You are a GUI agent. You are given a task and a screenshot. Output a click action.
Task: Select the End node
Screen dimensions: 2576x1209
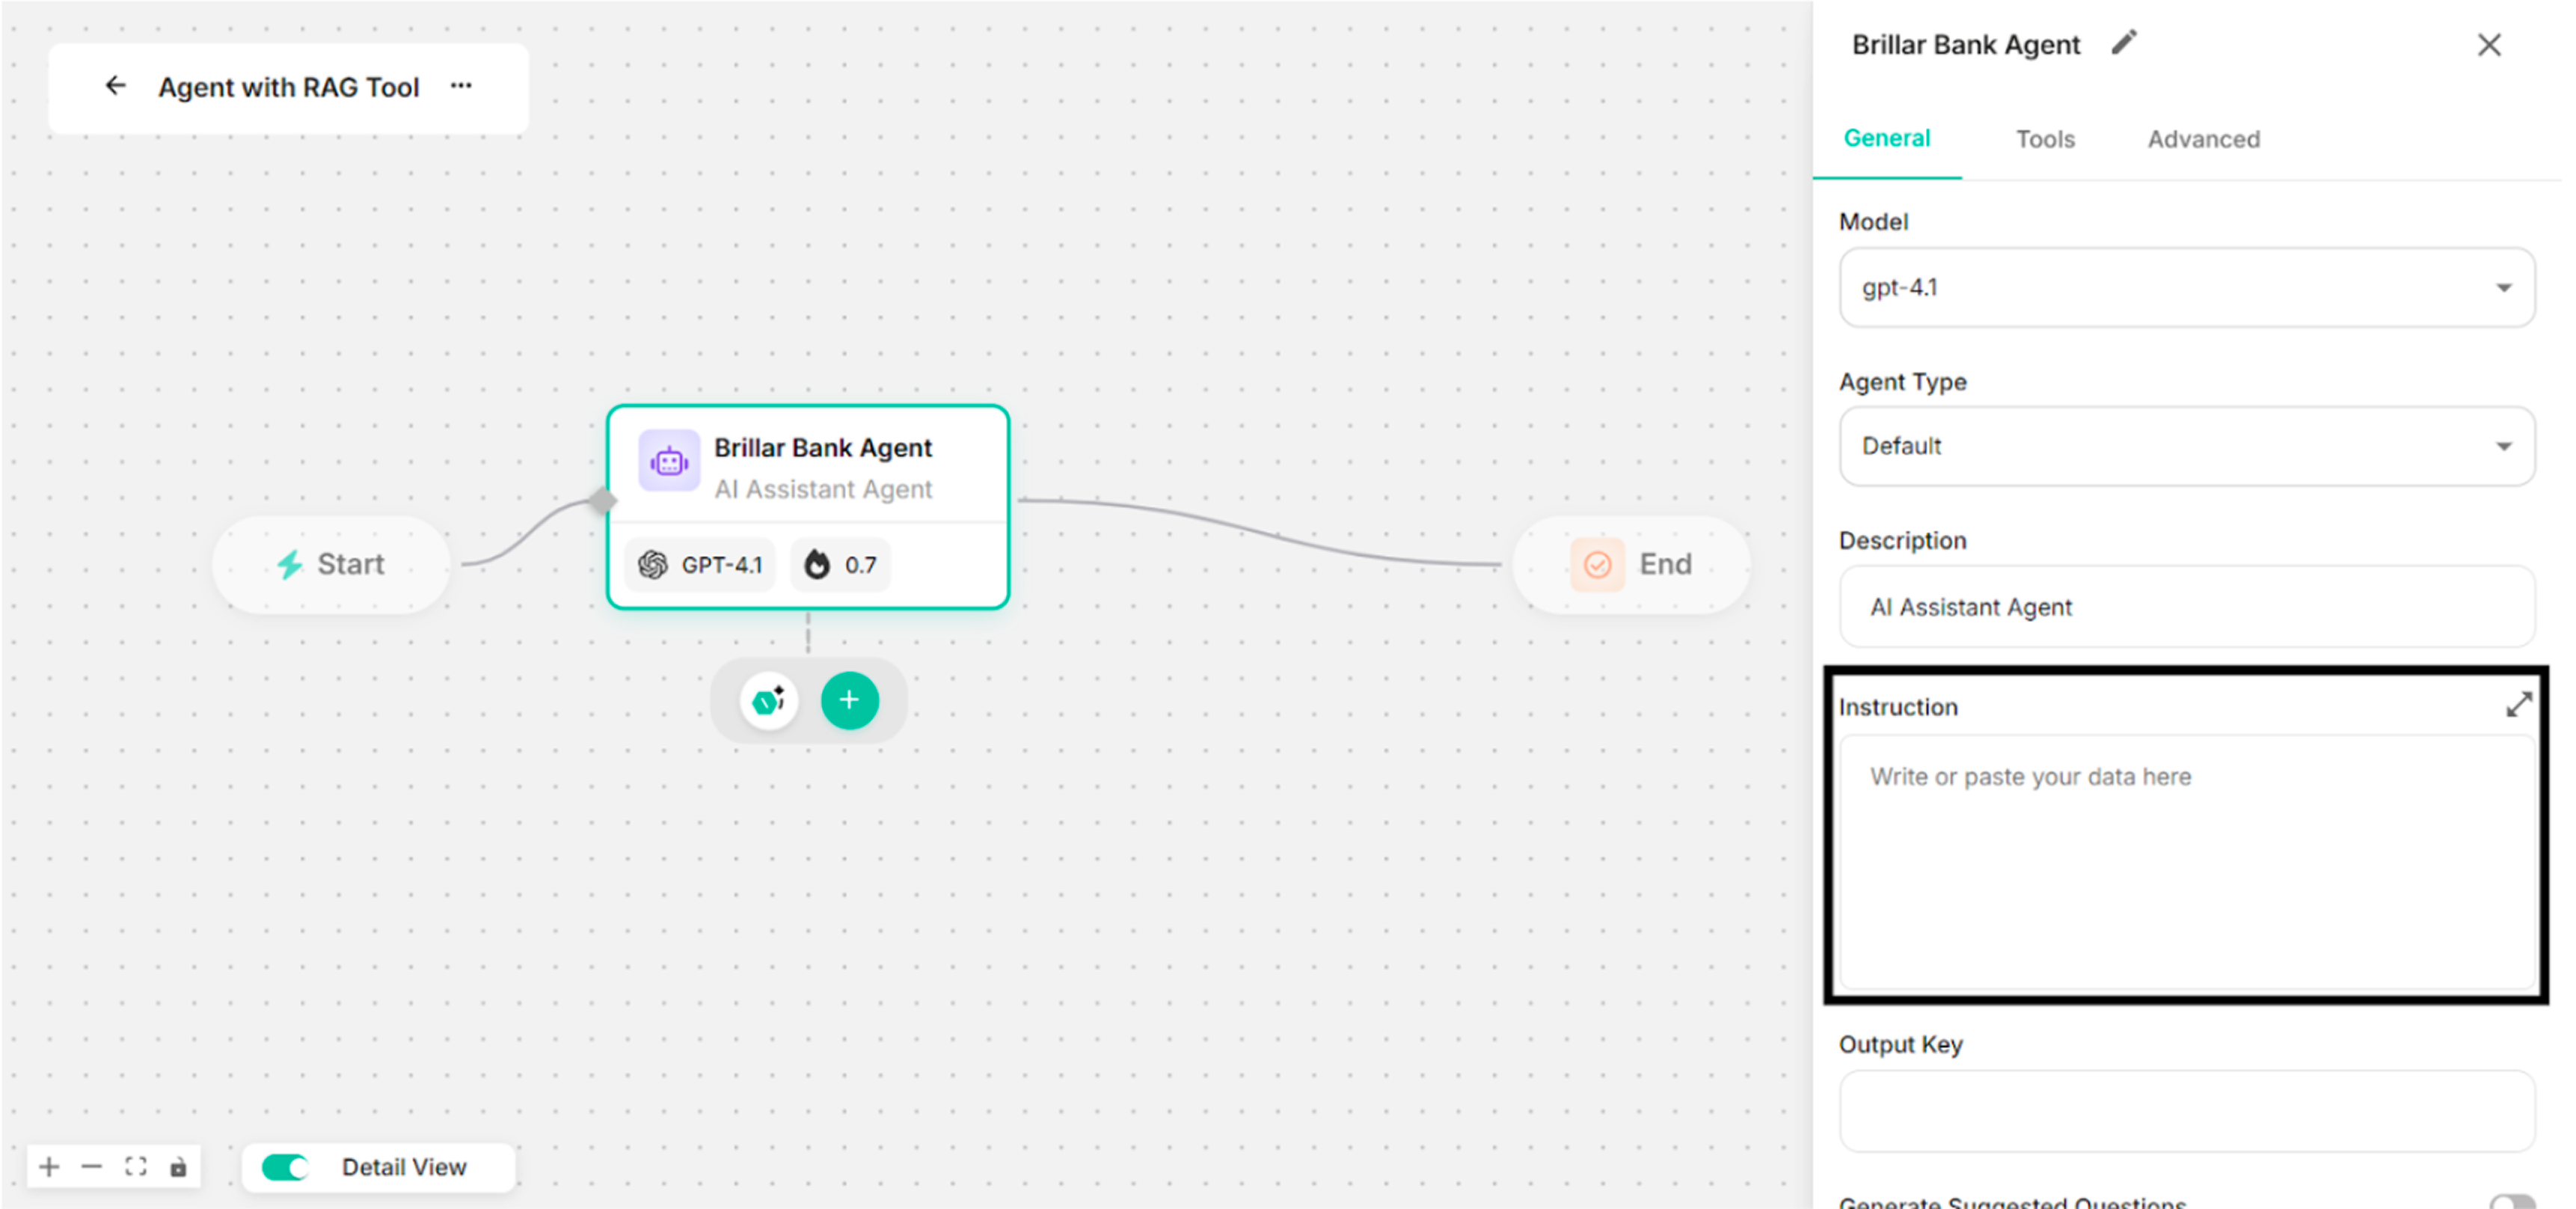(x=1632, y=564)
